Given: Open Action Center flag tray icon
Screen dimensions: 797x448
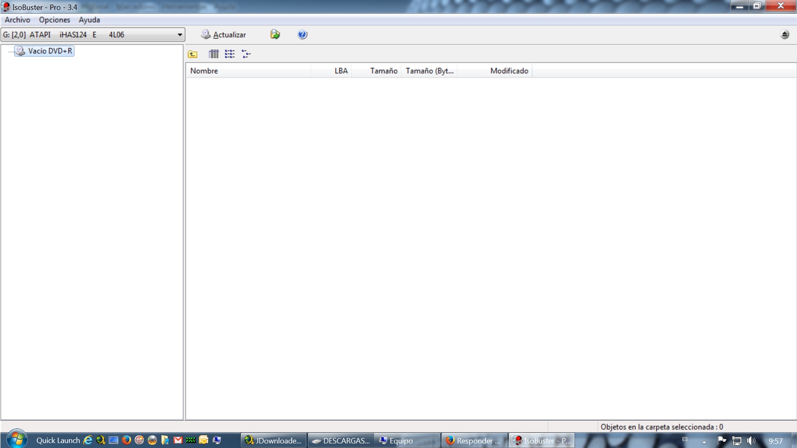Looking at the screenshot, I should (721, 441).
